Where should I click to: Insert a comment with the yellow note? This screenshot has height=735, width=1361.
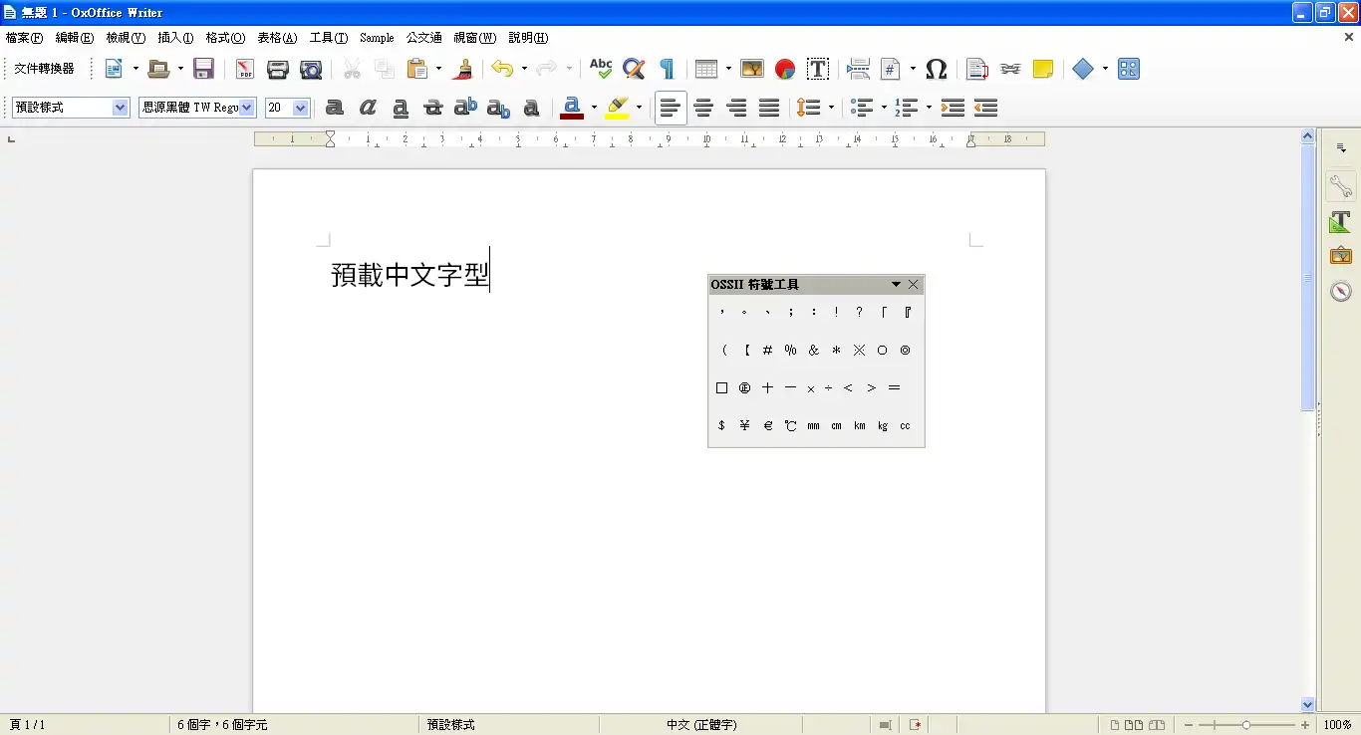coord(1043,69)
